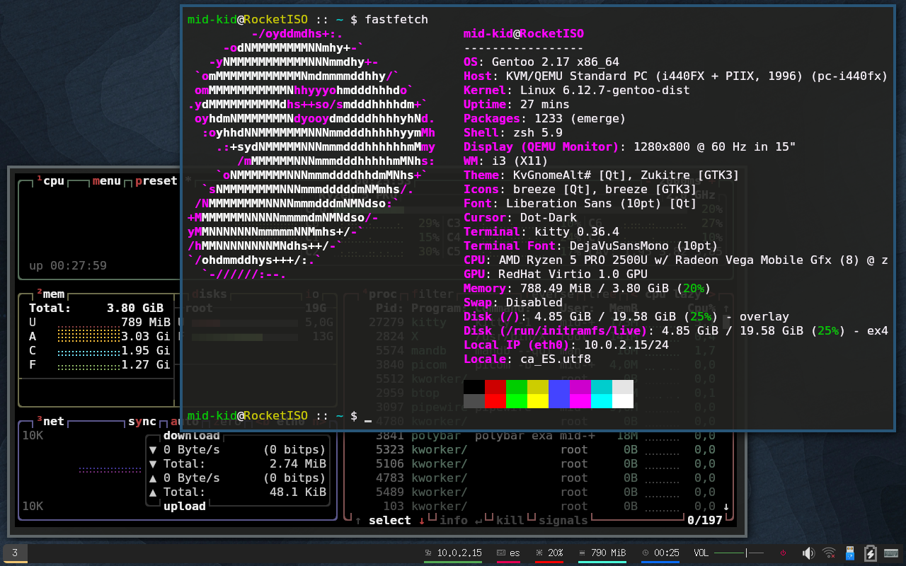Open the on-screen keyboard tray icon
Screen dimensions: 906x566
(892, 553)
